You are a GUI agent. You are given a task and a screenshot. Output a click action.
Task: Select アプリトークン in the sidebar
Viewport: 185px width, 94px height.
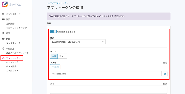[13, 58]
